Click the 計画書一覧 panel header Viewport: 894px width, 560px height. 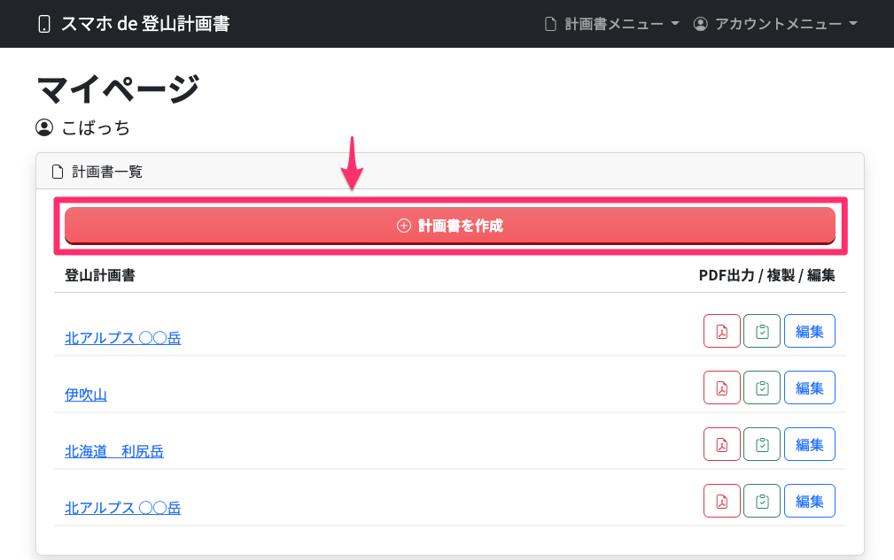450,172
